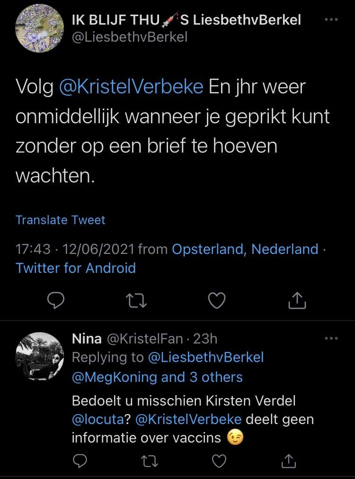Open Opsterland, Nederland location link
355x479 pixels.
click(245, 249)
